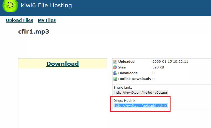Download the cfir1.mp3 file
Image resolution: width=211 pixels, height=128 pixels.
63,64
